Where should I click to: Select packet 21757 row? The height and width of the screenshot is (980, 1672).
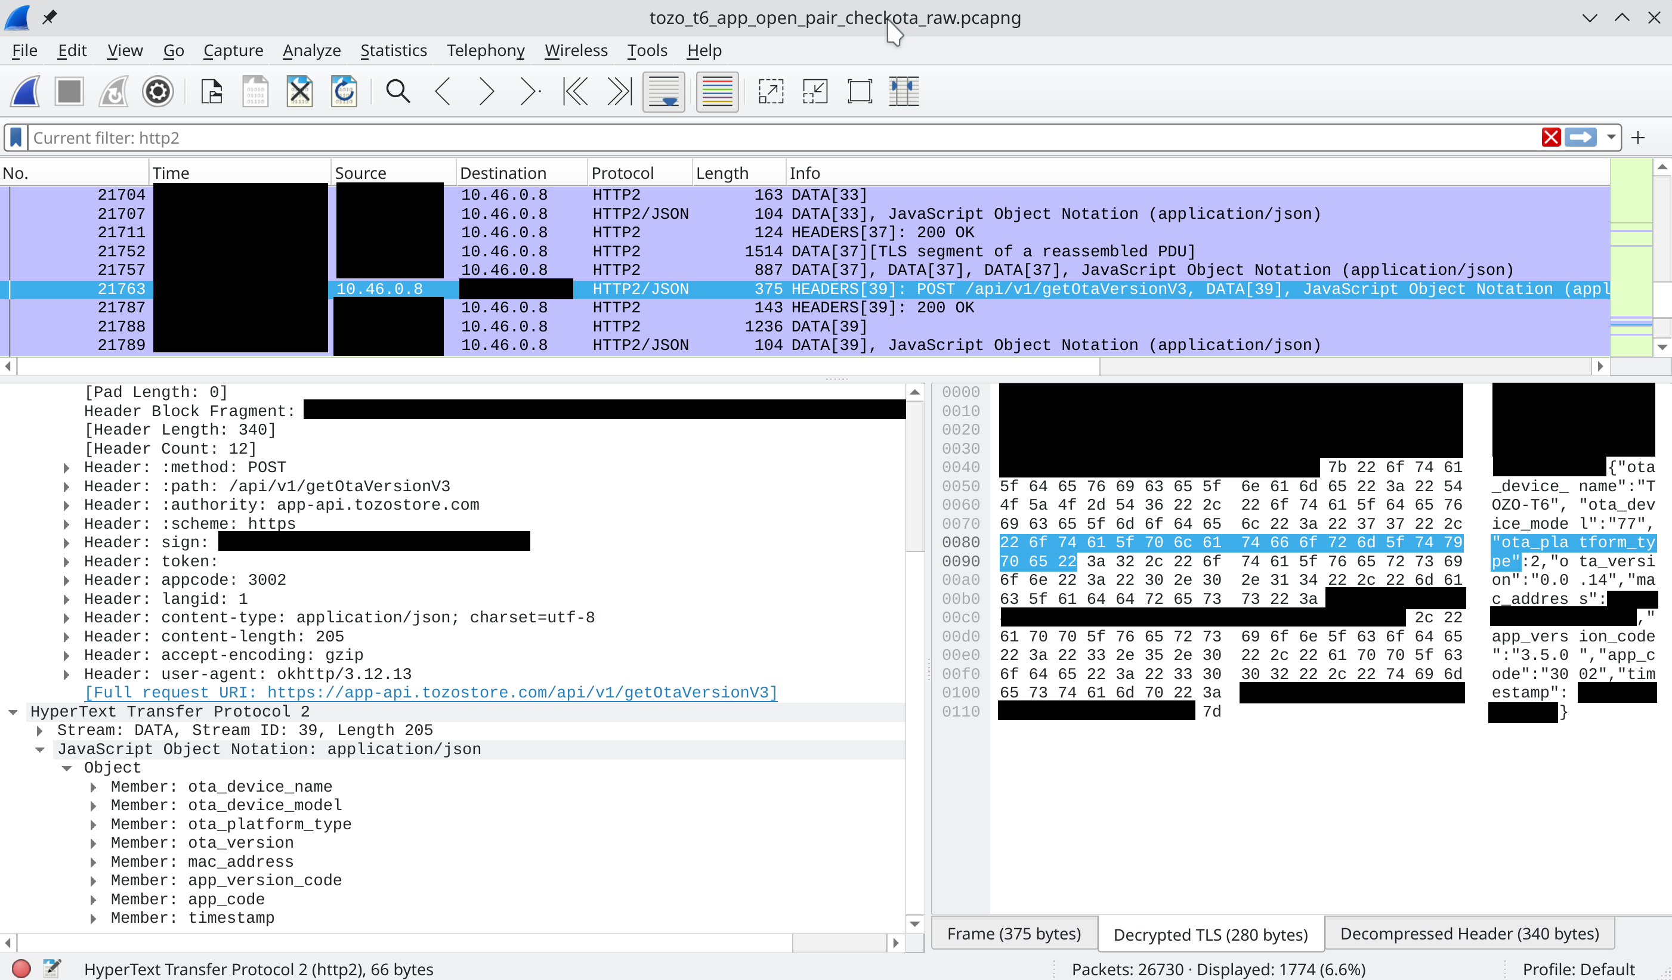click(x=805, y=270)
